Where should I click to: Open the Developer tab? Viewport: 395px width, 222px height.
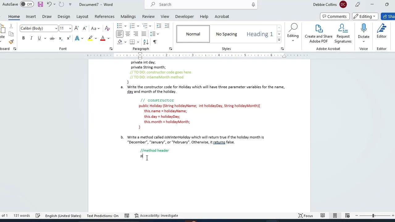tap(185, 16)
